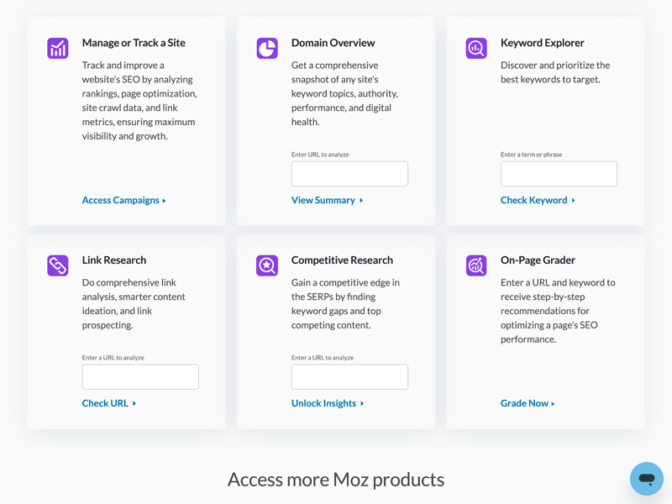The width and height of the screenshot is (672, 504).
Task: Click the Competitive Research star icon
Action: [x=267, y=265]
